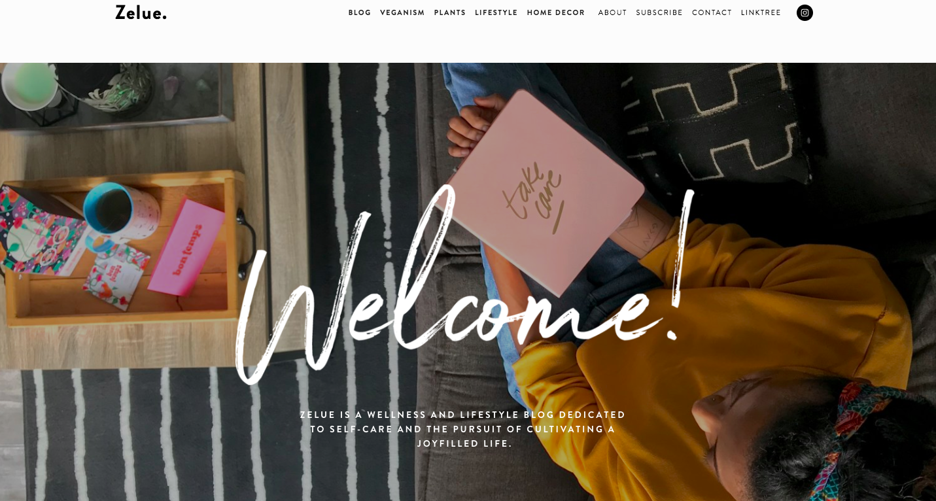Open the Instagram icon link
The width and height of the screenshot is (936, 501).
[x=805, y=12]
